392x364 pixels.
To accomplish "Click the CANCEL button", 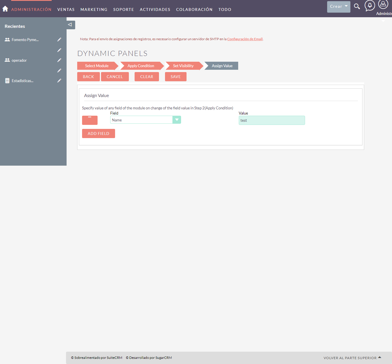I will [115, 77].
